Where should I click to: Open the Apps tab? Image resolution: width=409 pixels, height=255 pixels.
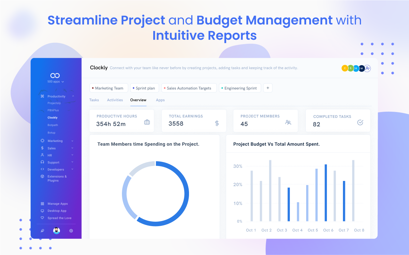tap(160, 100)
